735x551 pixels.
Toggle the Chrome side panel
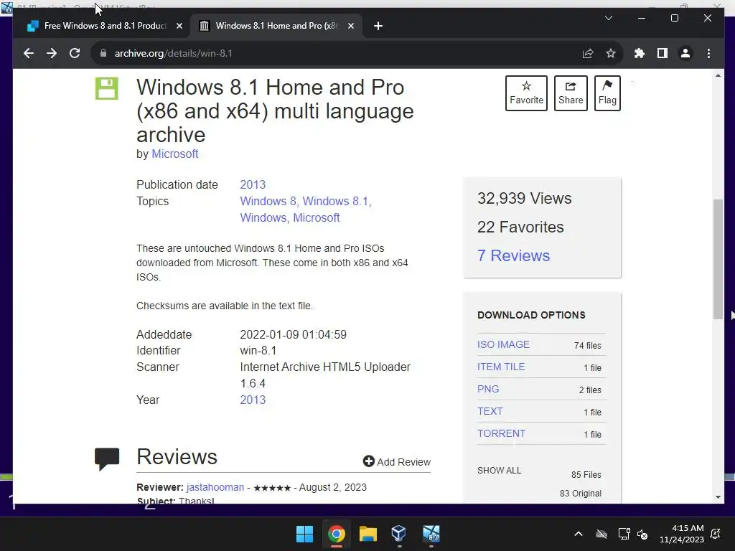click(663, 53)
